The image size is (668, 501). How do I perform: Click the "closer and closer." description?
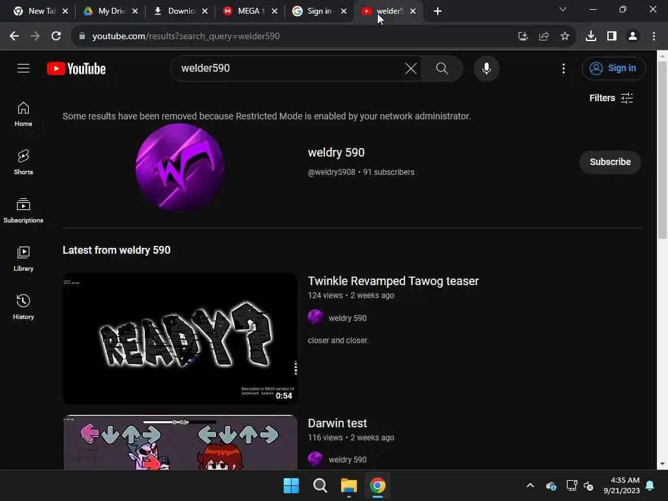[x=339, y=341]
